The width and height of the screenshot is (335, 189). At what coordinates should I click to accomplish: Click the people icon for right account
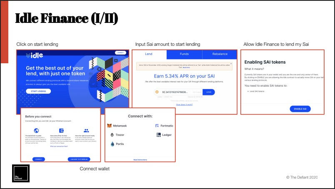tap(86, 131)
